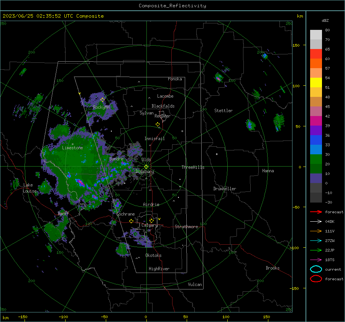The height and width of the screenshot is (322, 345).
Task: Click the Composite_Reflectivity title
Action: 172,6
